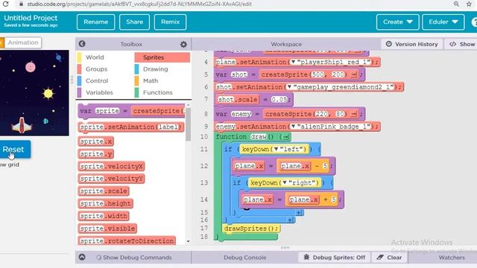The image size is (477, 268).
Task: Select sprite.height toolbox block
Action: pos(106,203)
